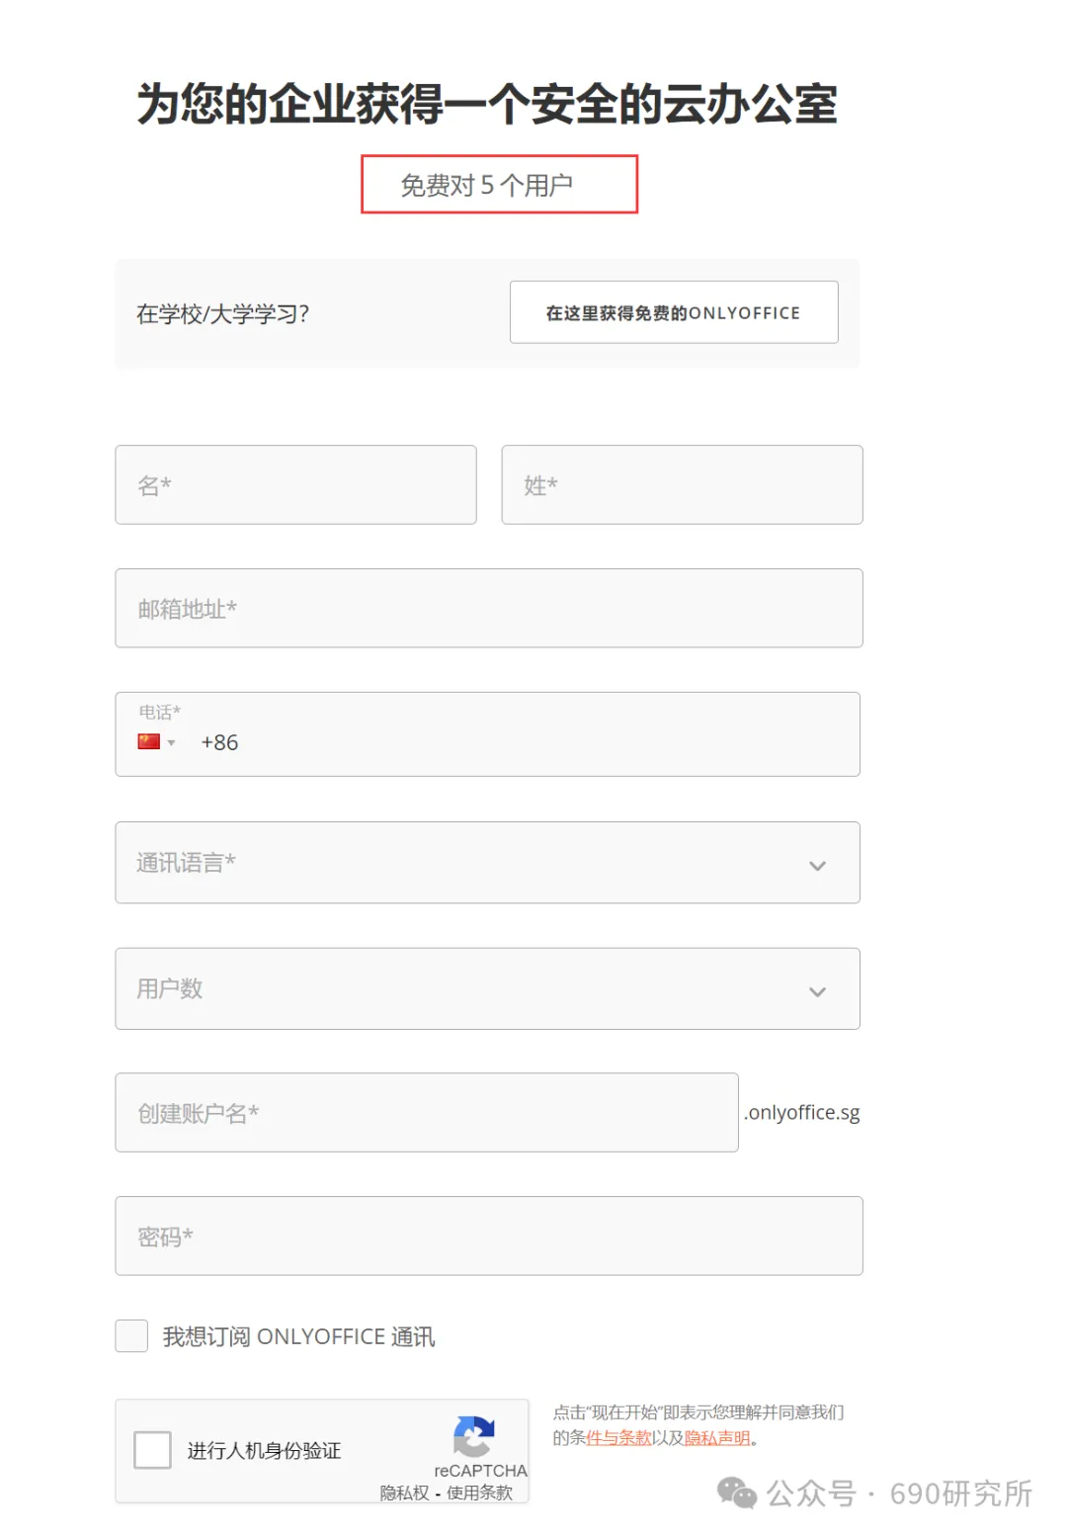Open the China flag country code selector
The image size is (1067, 1536).
click(156, 742)
